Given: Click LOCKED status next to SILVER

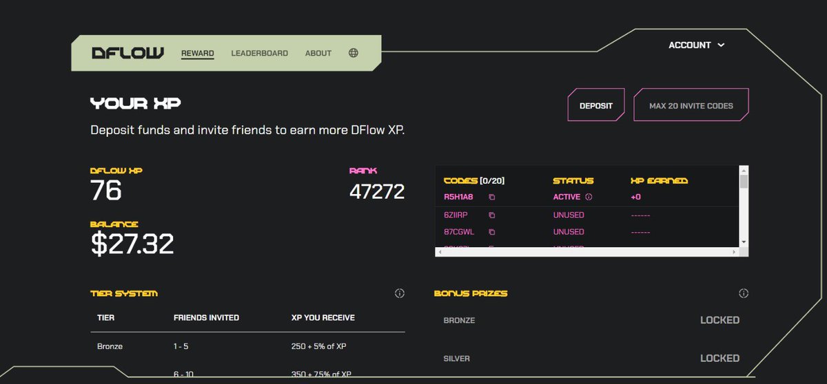Looking at the screenshot, I should point(719,358).
